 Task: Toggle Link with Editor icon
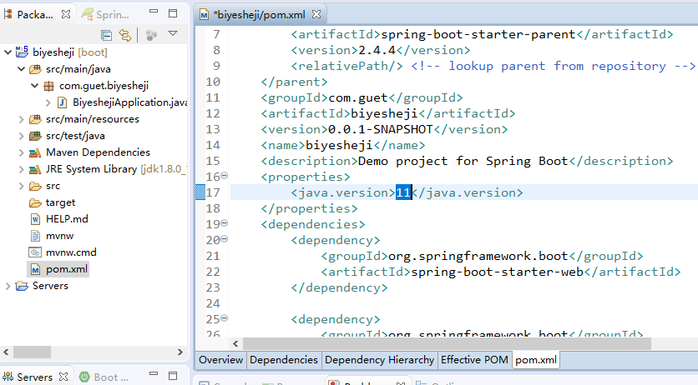point(125,35)
